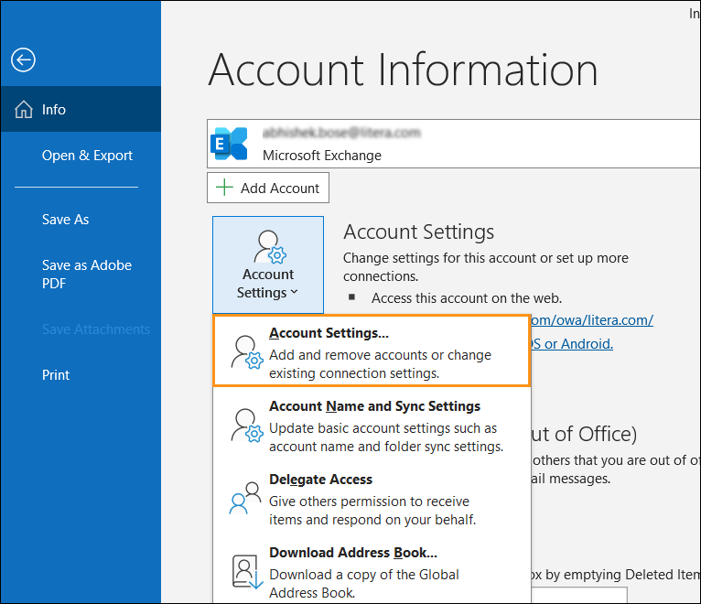Viewport: 701px width, 604px height.
Task: Click the icon beside Account Name and Sync Settings
Action: coord(247,426)
